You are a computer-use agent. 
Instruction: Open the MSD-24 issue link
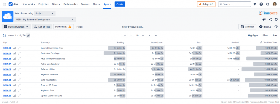pyautogui.click(x=7, y=80)
